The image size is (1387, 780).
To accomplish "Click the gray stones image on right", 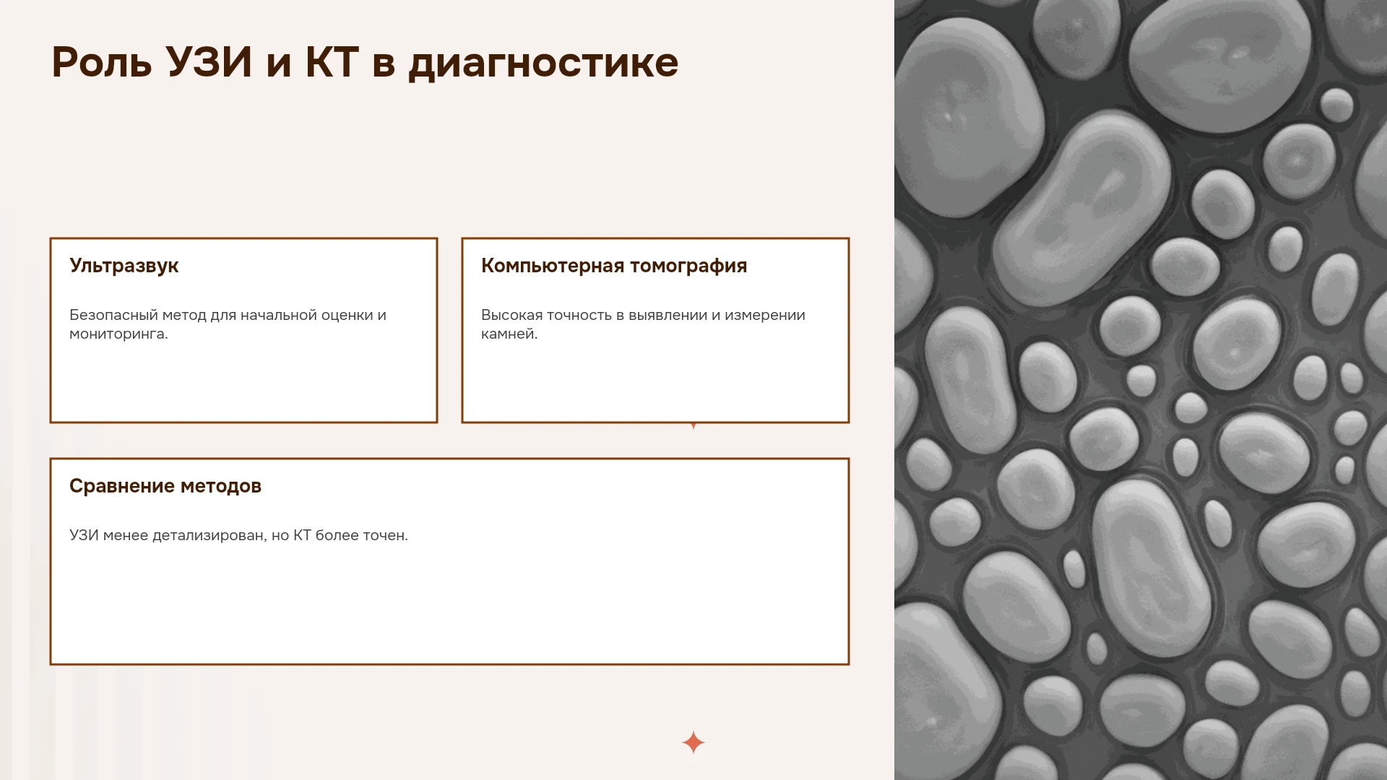I will (x=1141, y=390).
